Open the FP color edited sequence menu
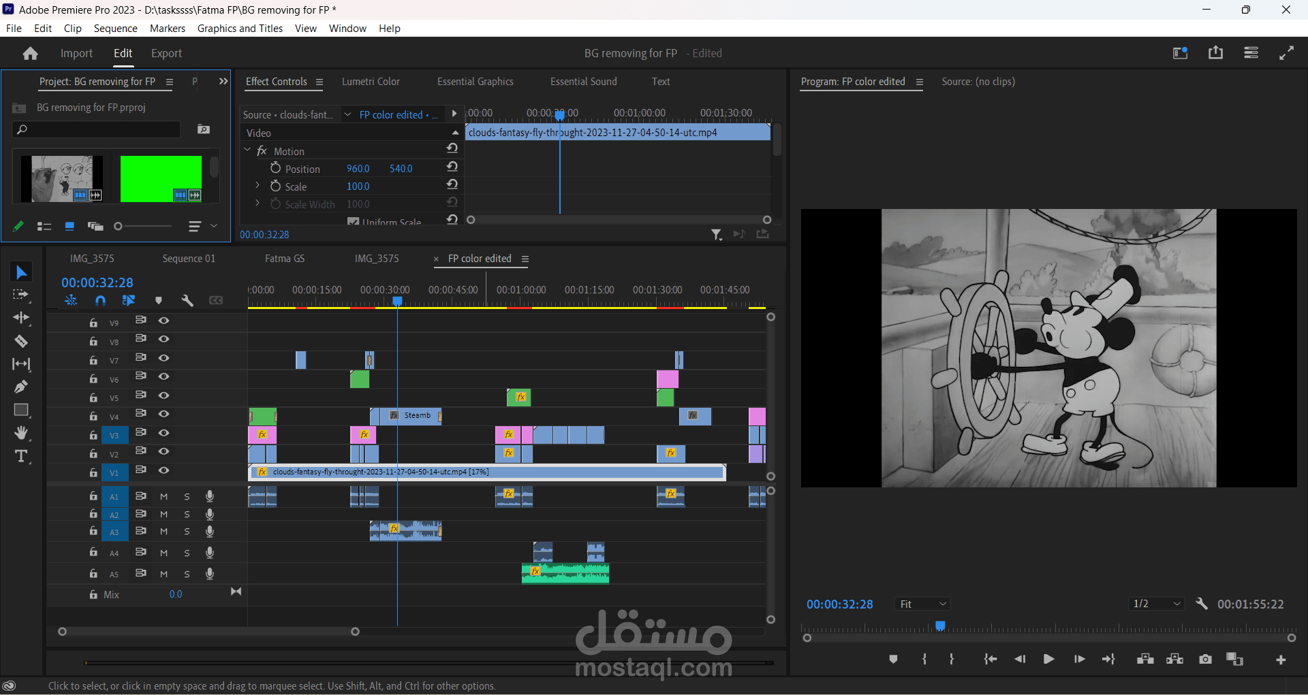1308x695 pixels. pyautogui.click(x=525, y=259)
